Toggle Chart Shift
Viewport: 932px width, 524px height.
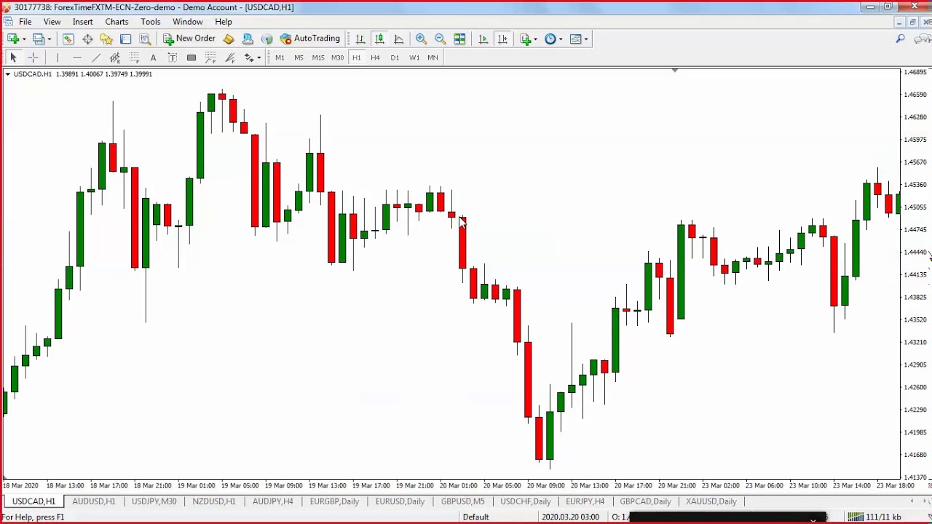point(502,39)
